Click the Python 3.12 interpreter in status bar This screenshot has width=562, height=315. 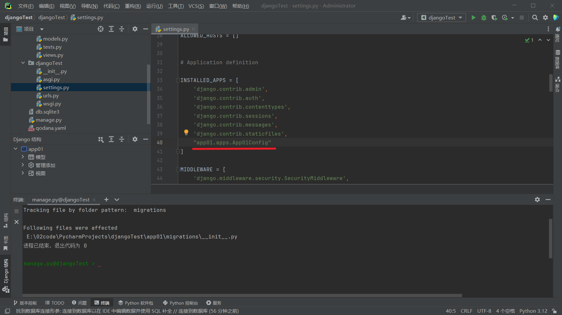pyautogui.click(x=533, y=311)
